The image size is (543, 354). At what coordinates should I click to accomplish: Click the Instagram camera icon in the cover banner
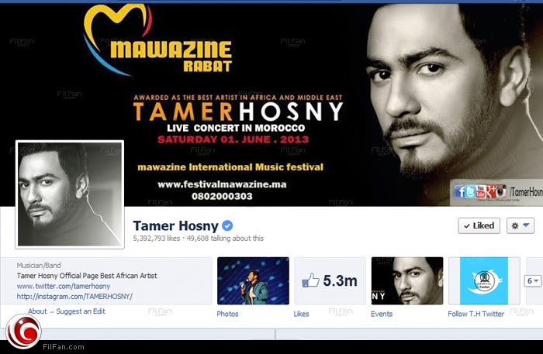(501, 191)
